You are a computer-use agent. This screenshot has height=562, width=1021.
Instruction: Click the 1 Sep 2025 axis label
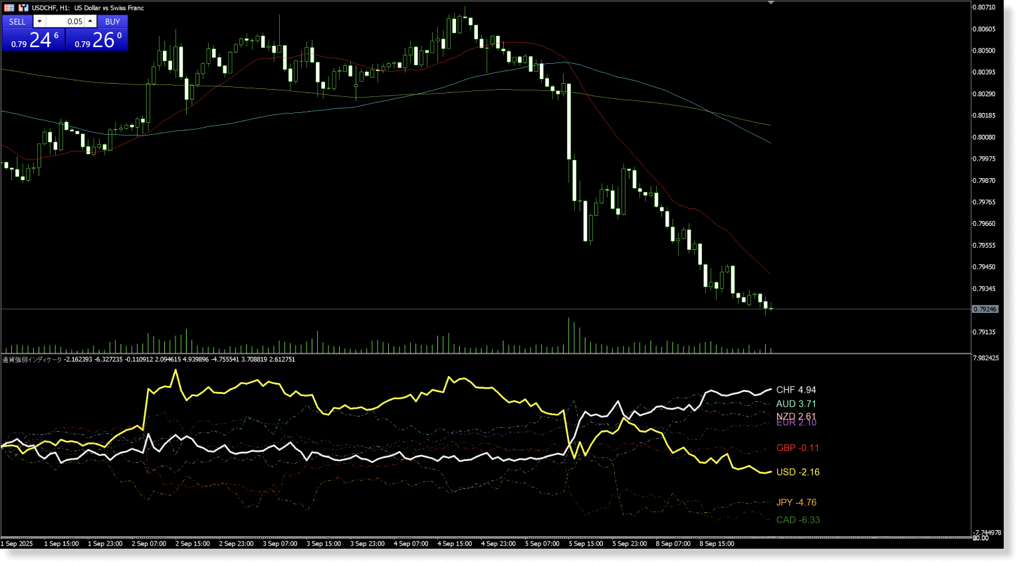pos(16,543)
